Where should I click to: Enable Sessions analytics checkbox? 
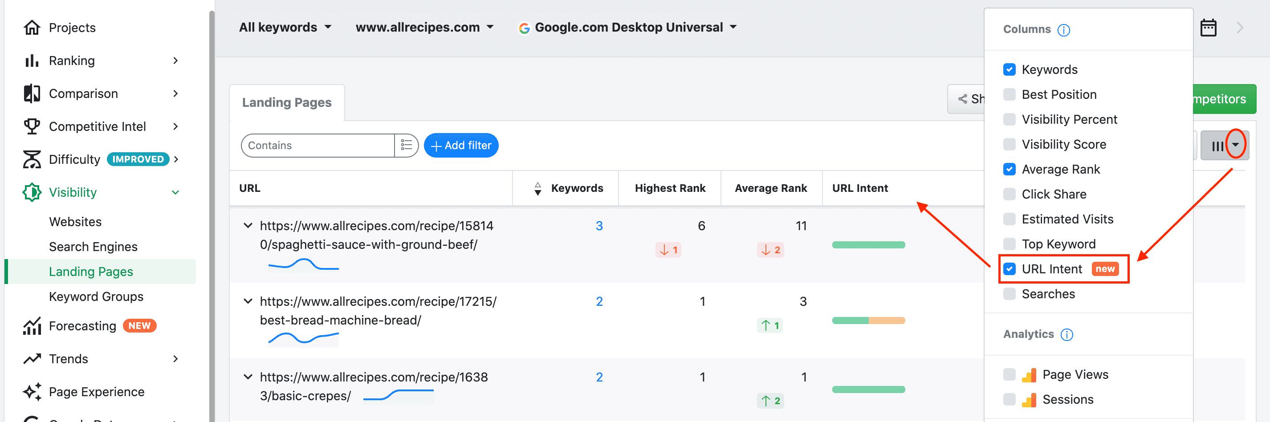(1009, 399)
